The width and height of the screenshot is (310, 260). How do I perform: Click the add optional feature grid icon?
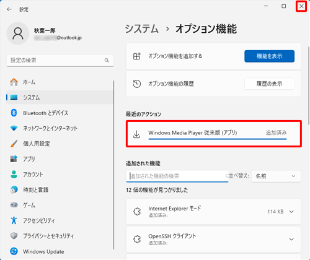(137, 56)
